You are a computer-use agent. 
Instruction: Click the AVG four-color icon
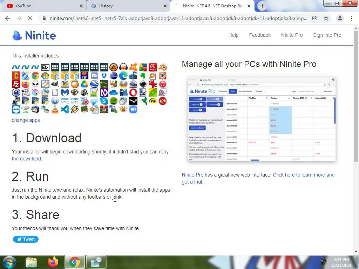(x=143, y=68)
